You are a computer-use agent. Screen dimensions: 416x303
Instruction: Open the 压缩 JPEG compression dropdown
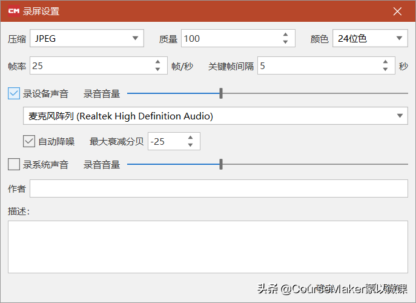[87, 39]
